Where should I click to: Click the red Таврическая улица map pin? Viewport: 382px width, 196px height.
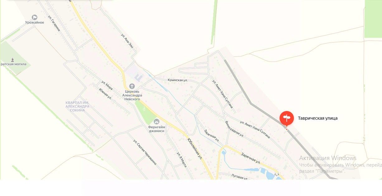click(x=286, y=118)
